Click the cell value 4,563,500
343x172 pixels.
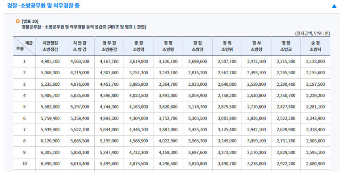[79, 62]
